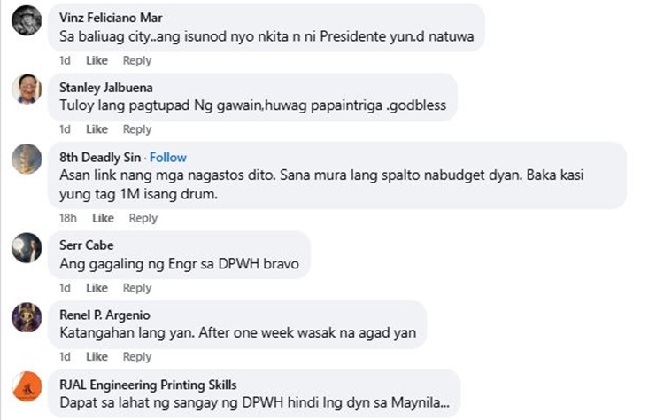This screenshot has width=664, height=420.
Task: Like Stanley Jalbuena's comment
Action: [x=97, y=129]
